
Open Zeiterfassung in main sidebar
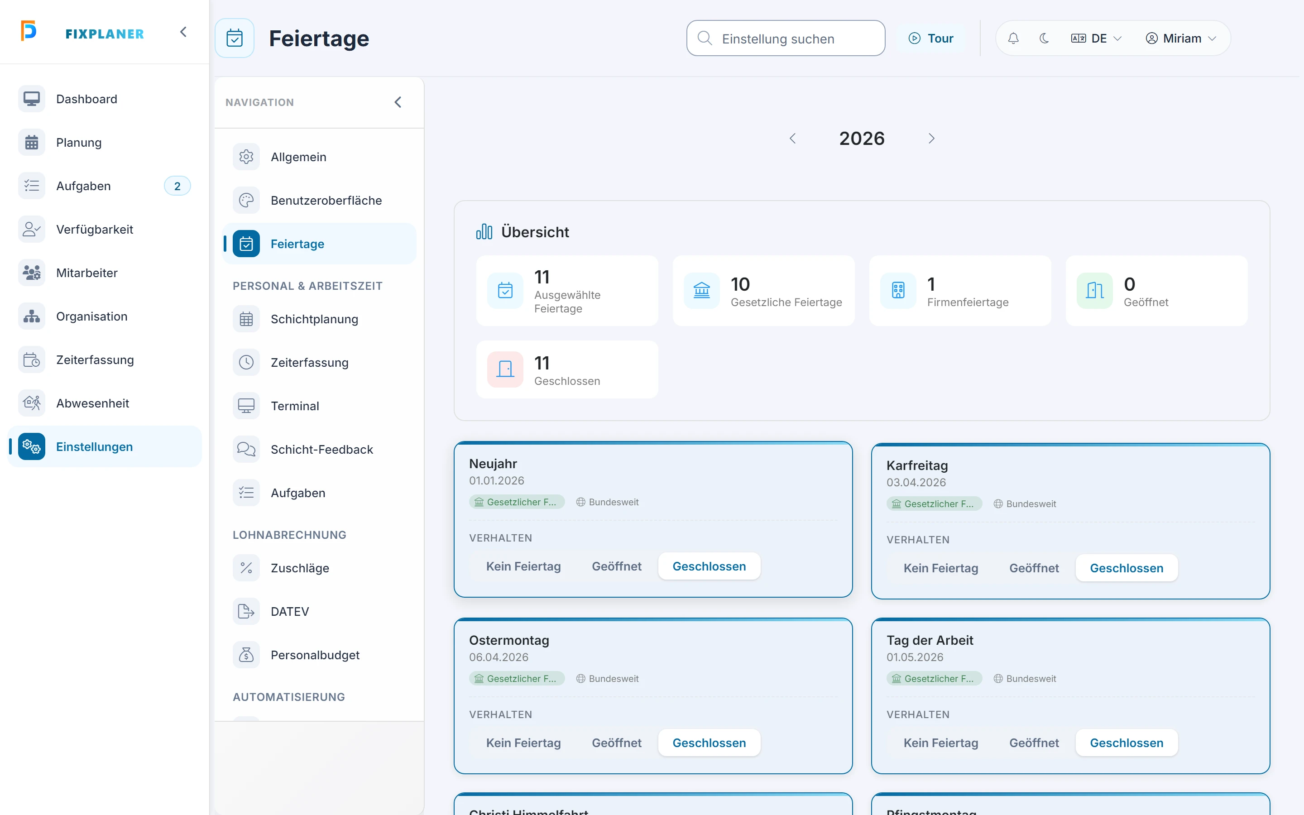[105, 360]
